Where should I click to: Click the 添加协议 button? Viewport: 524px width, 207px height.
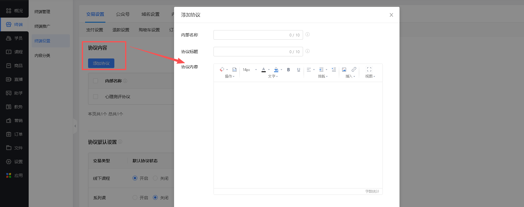pos(101,63)
